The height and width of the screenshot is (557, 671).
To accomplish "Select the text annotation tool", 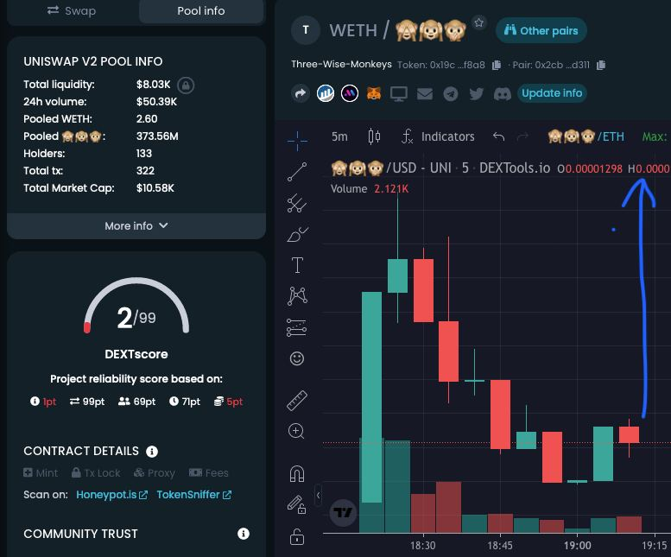I will tap(297, 265).
